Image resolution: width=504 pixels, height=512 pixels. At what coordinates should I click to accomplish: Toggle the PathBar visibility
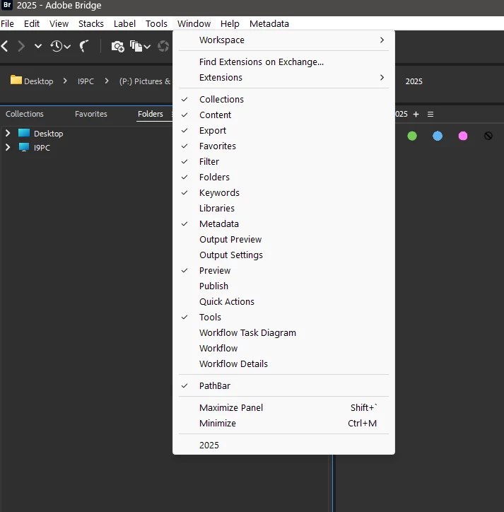click(283, 386)
